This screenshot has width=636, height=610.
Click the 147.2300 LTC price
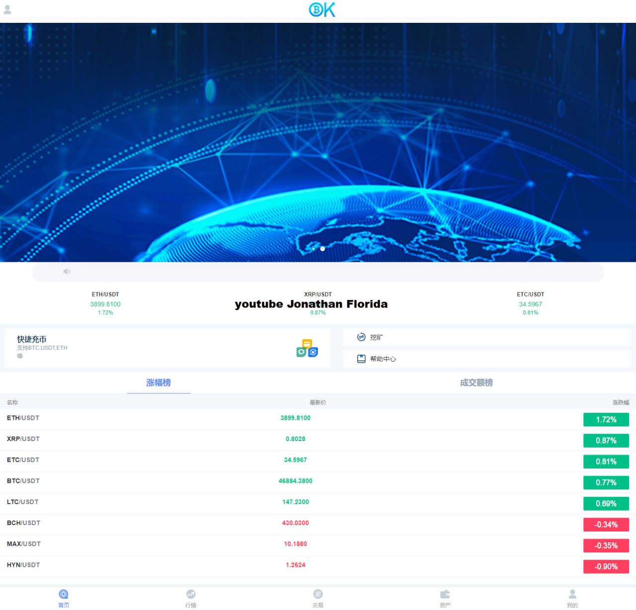(296, 502)
